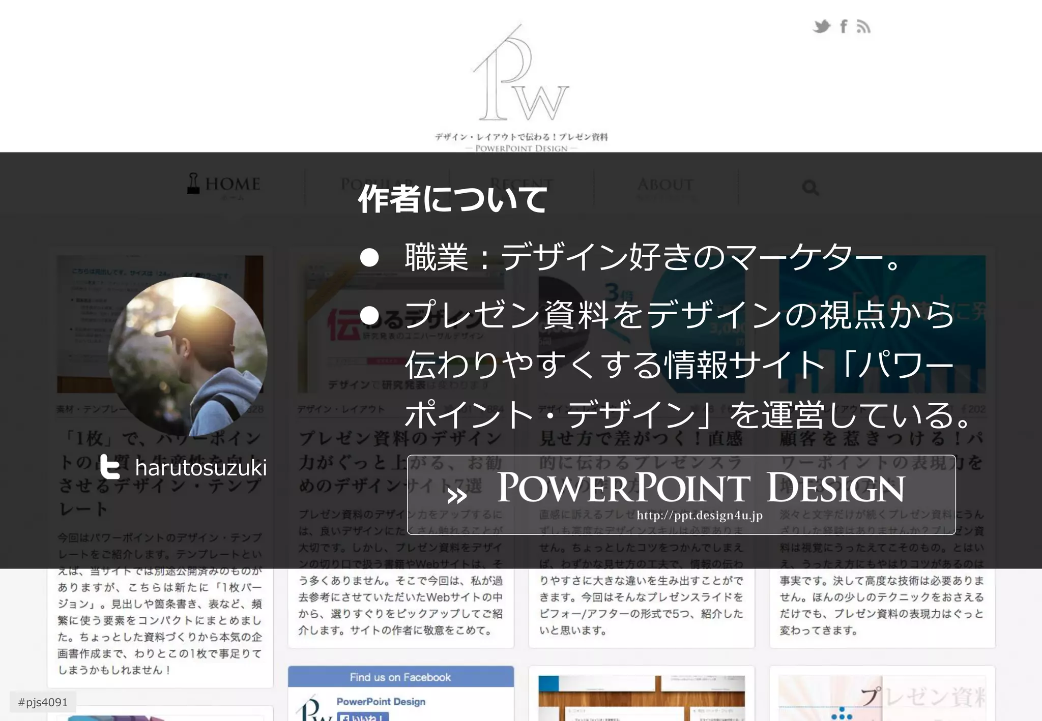Click the circular author profile photo
Image resolution: width=1042 pixels, height=721 pixels.
[188, 356]
